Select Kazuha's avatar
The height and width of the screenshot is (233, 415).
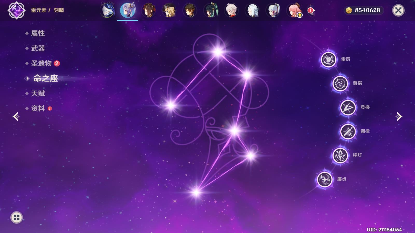231,10
